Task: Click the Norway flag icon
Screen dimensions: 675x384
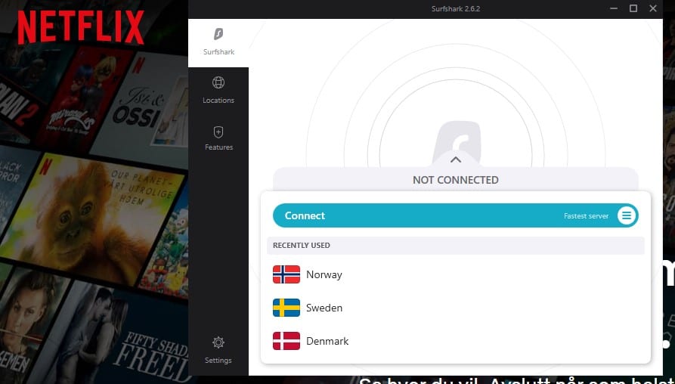Action: pos(286,274)
